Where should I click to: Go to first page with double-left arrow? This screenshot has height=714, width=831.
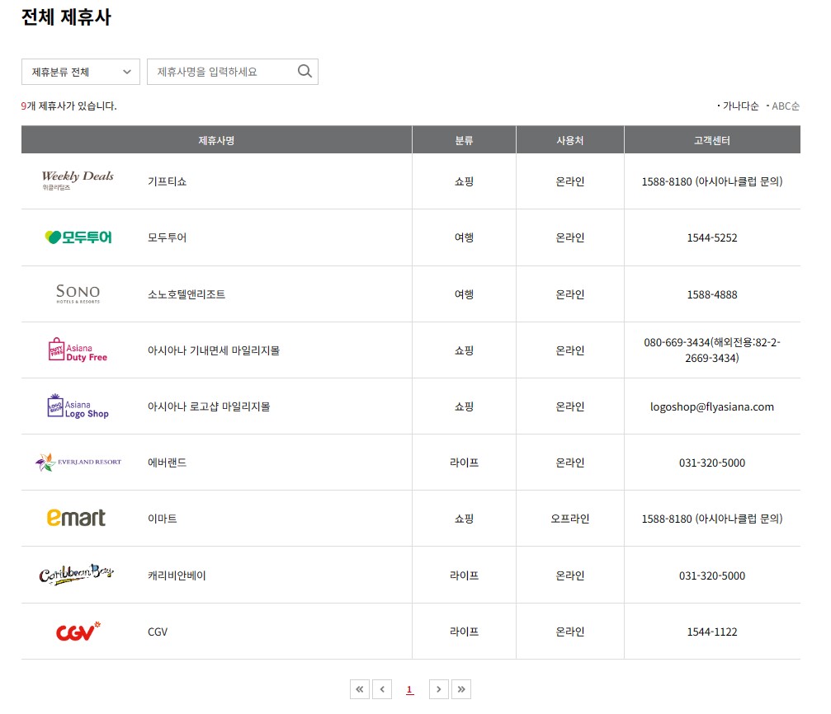point(360,689)
